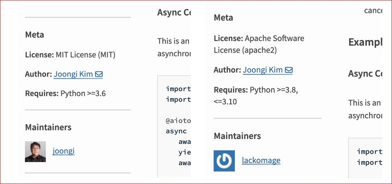Image resolution: width=392 pixels, height=184 pixels.
Task: Click the code block containing the async line
Action: tap(174, 126)
